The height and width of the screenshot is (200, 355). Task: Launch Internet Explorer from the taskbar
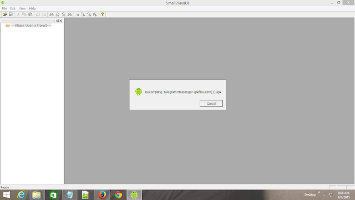[x=21, y=195]
